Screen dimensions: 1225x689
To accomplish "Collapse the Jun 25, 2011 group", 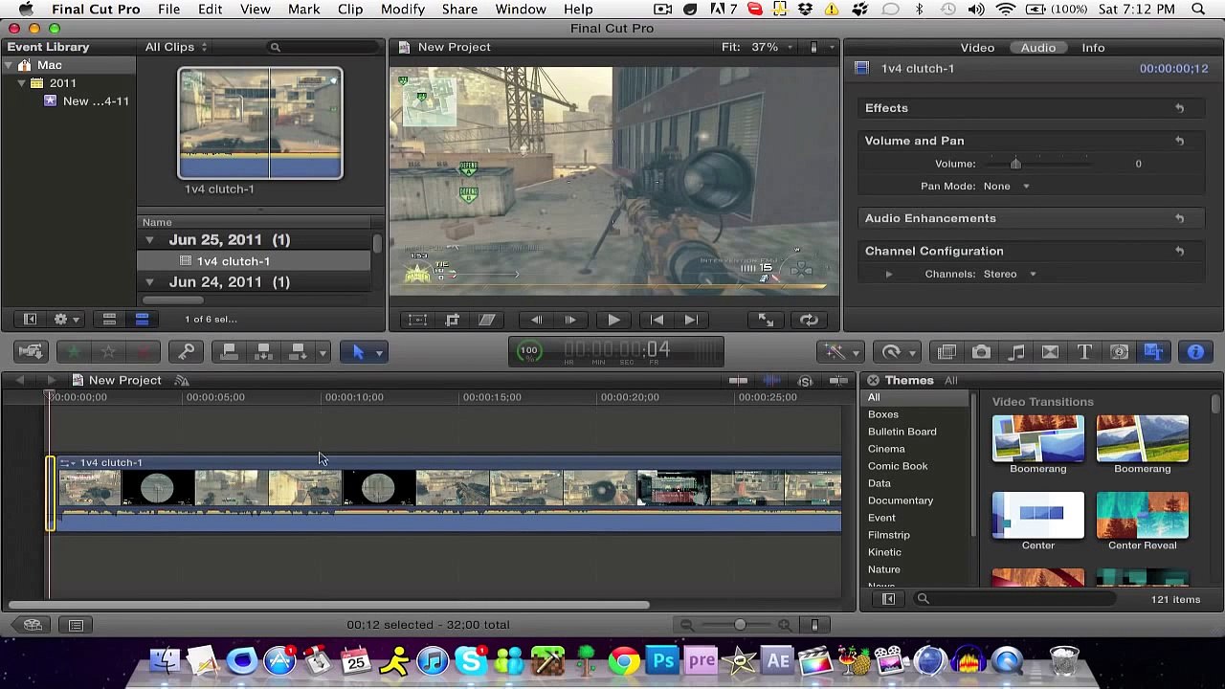I will click(x=149, y=240).
